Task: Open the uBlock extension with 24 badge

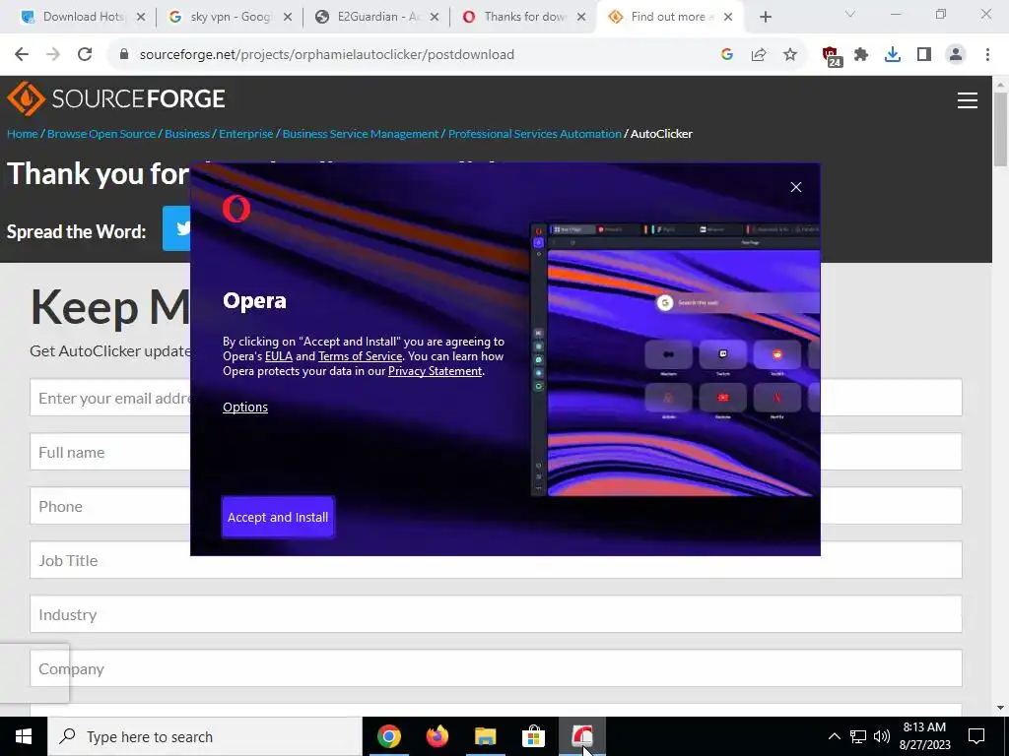Action: pos(832,56)
